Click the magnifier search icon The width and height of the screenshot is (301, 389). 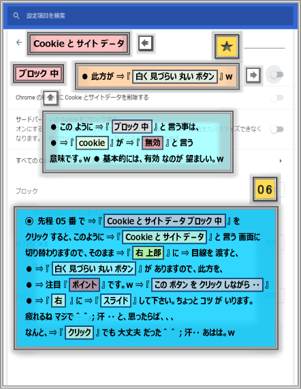[x=16, y=16]
